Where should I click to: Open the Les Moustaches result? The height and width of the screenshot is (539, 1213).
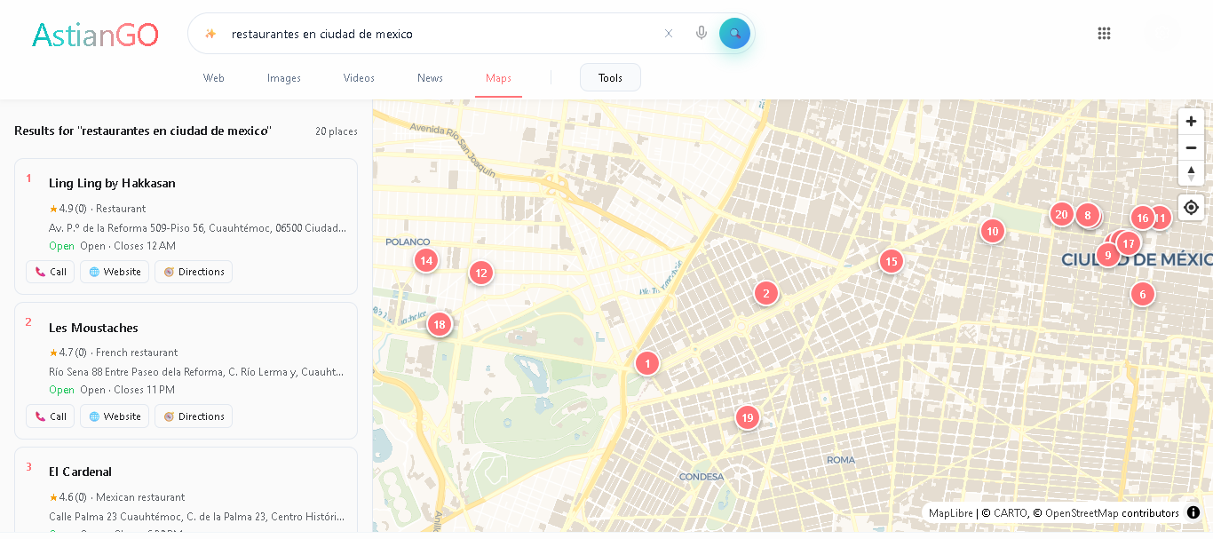93,328
